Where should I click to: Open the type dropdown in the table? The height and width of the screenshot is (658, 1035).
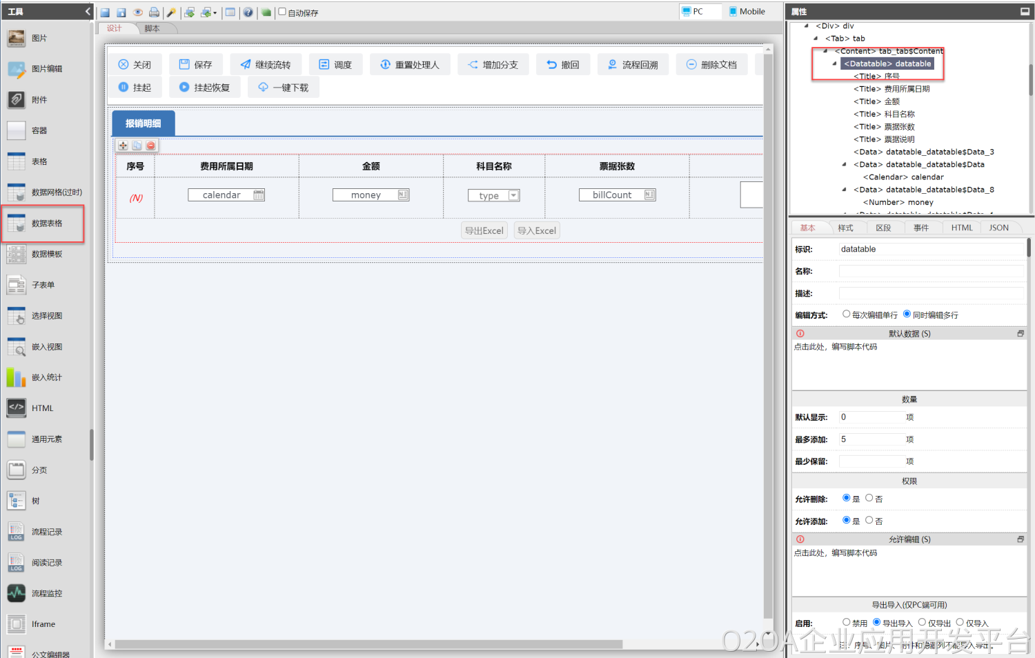(513, 196)
